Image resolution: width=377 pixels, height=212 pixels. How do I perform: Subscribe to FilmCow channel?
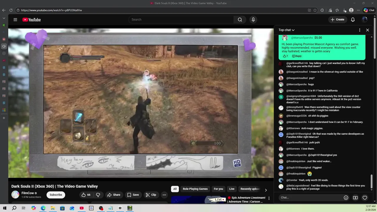point(56,195)
